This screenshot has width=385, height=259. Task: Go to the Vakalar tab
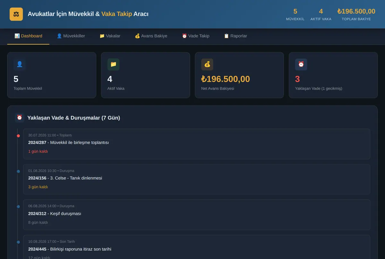tap(110, 36)
